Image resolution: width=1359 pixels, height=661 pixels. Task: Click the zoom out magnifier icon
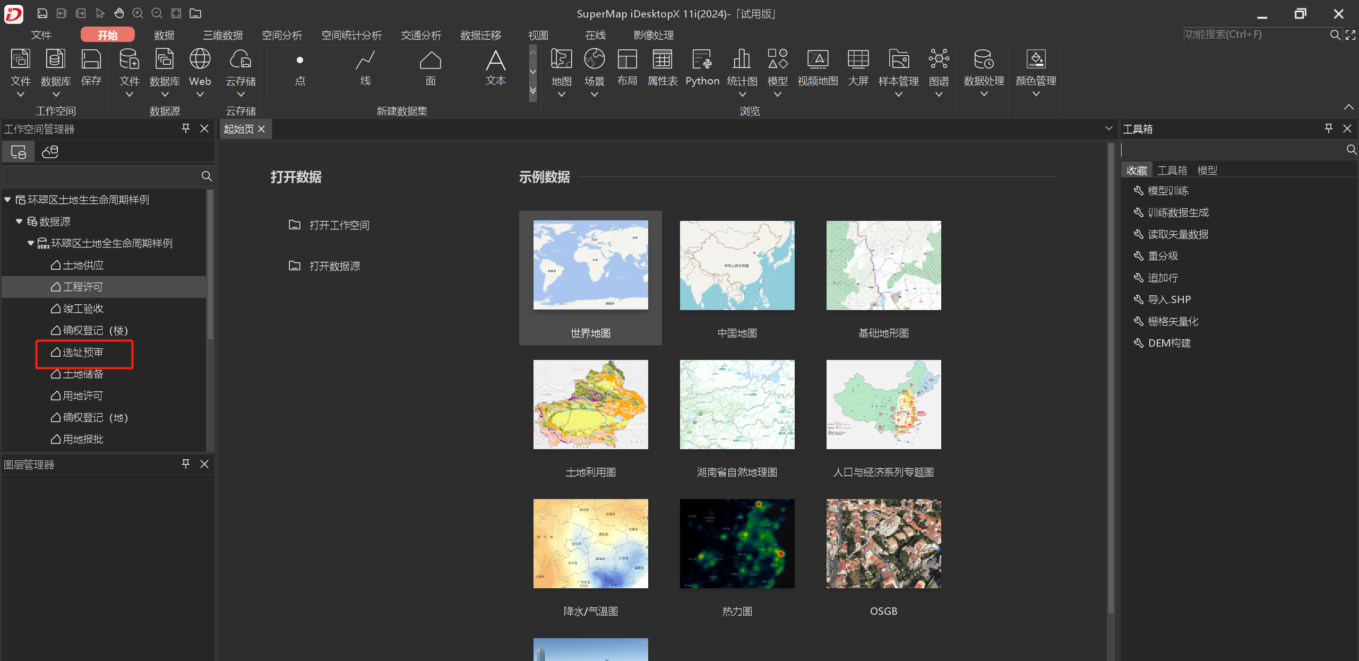click(x=157, y=13)
